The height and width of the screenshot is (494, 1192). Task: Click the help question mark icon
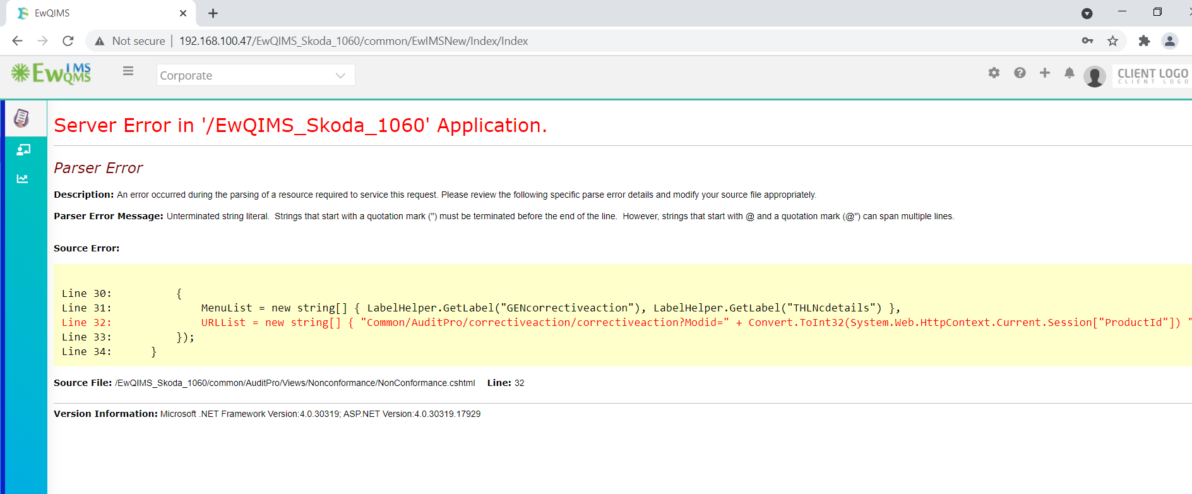(1020, 73)
